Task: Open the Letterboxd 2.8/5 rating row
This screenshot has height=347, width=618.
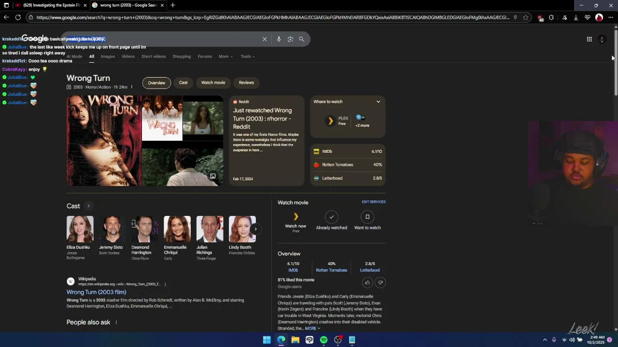Action: [x=348, y=178]
